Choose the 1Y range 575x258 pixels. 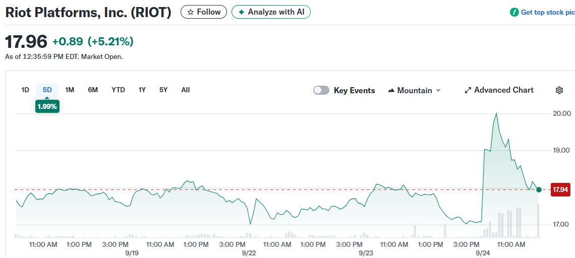coord(142,90)
